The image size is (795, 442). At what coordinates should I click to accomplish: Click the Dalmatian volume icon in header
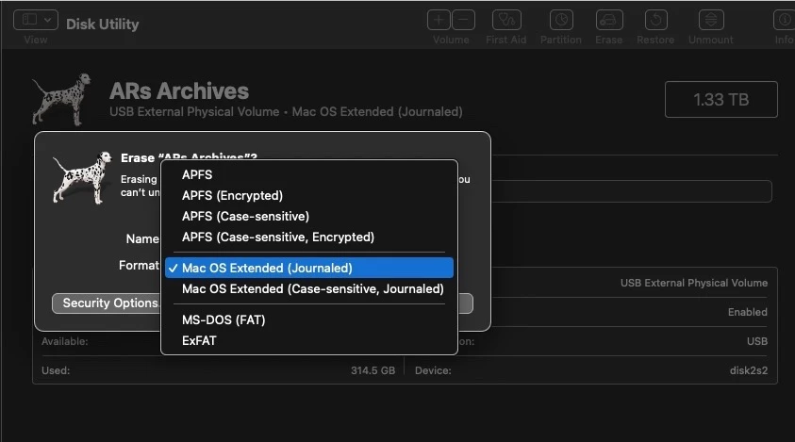[62, 99]
